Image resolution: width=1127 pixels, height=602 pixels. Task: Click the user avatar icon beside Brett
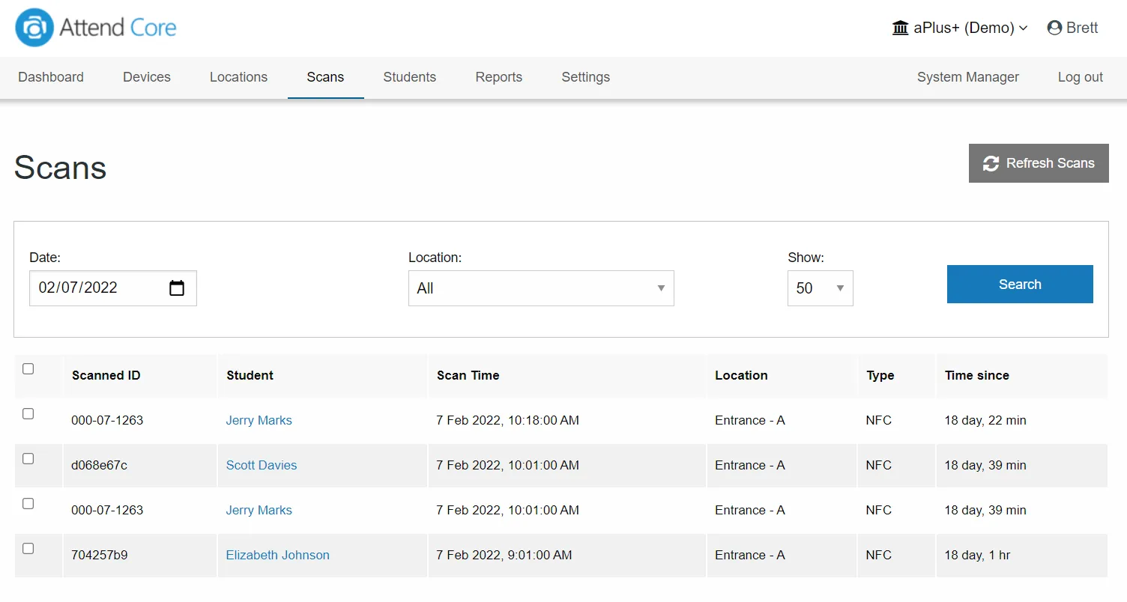1054,28
